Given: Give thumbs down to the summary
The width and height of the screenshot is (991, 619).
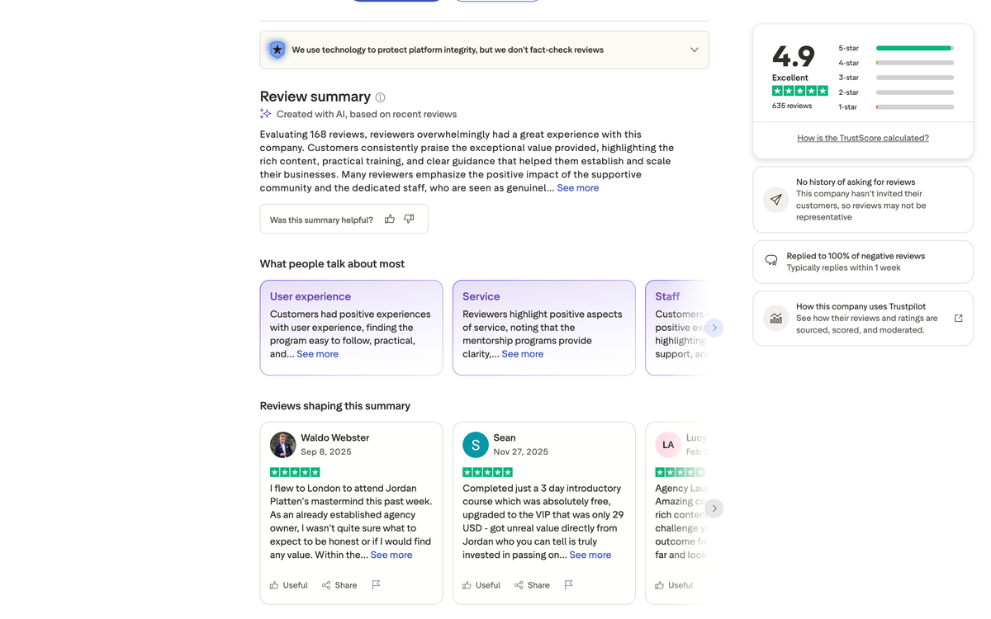Looking at the screenshot, I should pyautogui.click(x=409, y=219).
